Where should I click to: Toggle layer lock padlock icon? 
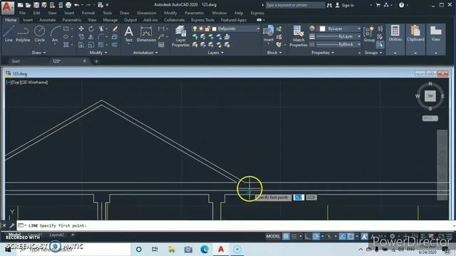tap(207, 28)
